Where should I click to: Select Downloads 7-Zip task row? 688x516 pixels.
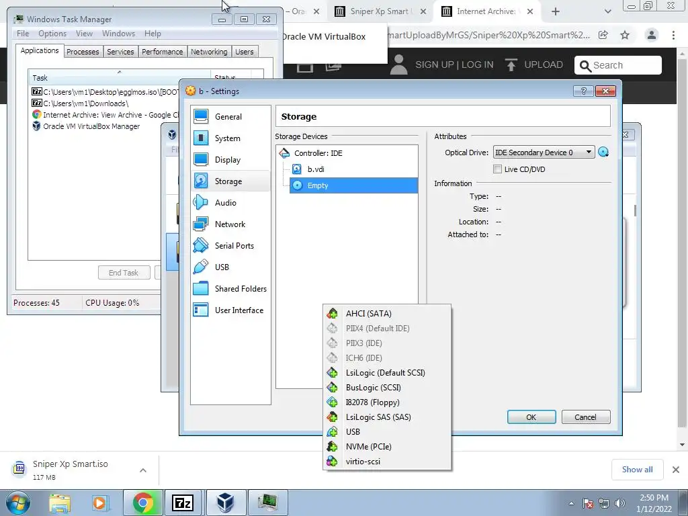pos(104,103)
